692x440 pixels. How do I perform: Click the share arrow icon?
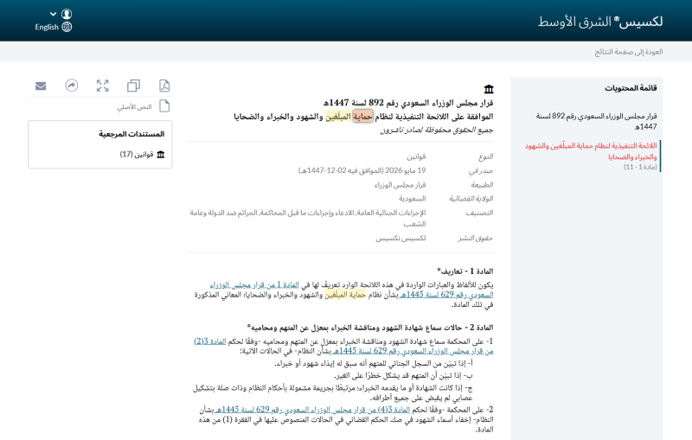72,85
